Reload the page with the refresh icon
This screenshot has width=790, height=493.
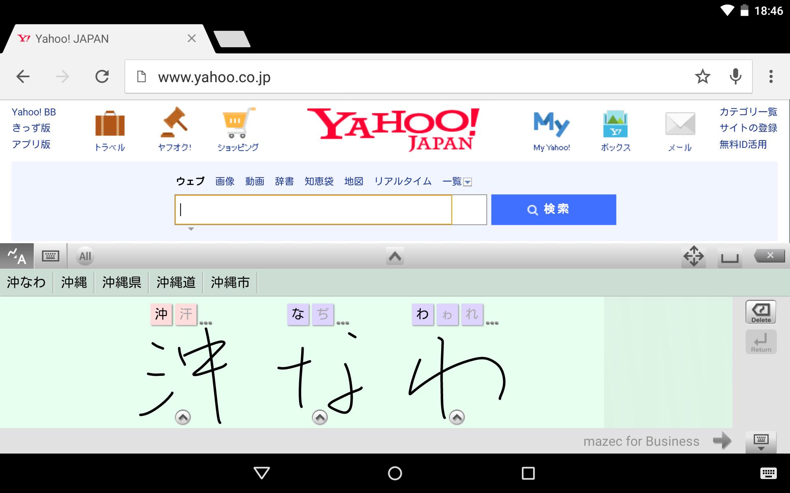click(x=102, y=76)
